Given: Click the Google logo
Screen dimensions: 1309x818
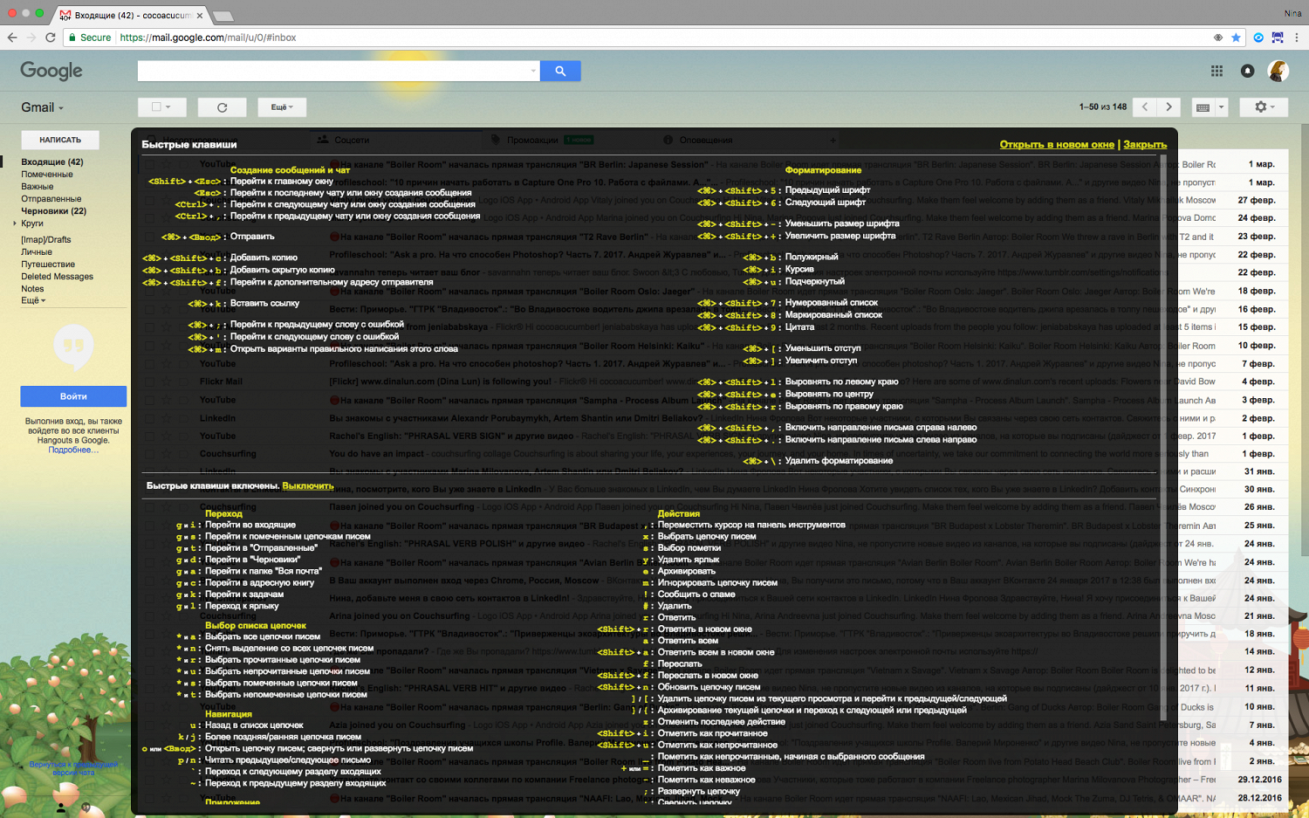Looking at the screenshot, I should point(51,71).
